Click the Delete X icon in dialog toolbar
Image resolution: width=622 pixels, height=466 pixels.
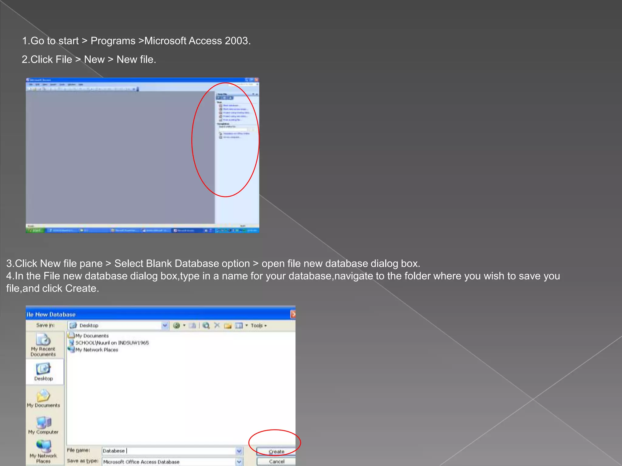[217, 325]
